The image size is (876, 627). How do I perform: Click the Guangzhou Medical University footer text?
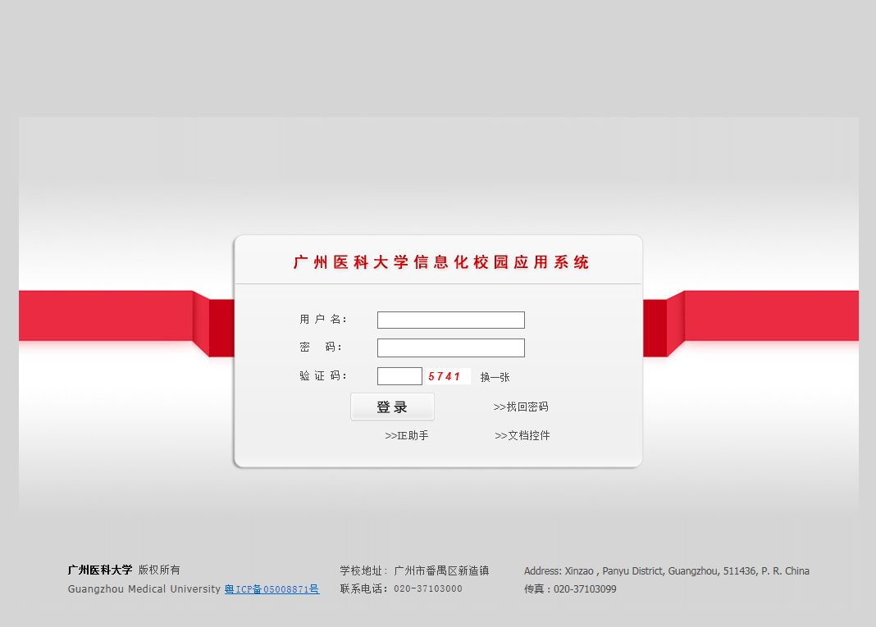click(144, 589)
